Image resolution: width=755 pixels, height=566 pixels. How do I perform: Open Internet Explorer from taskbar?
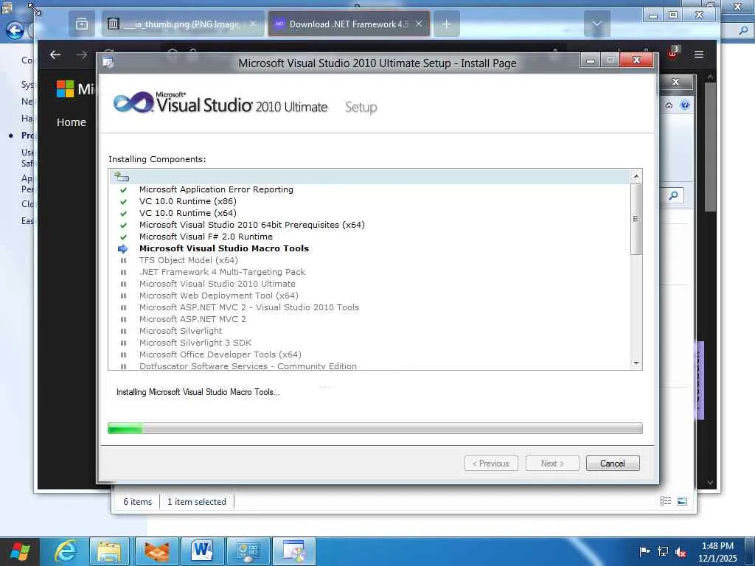coord(65,551)
